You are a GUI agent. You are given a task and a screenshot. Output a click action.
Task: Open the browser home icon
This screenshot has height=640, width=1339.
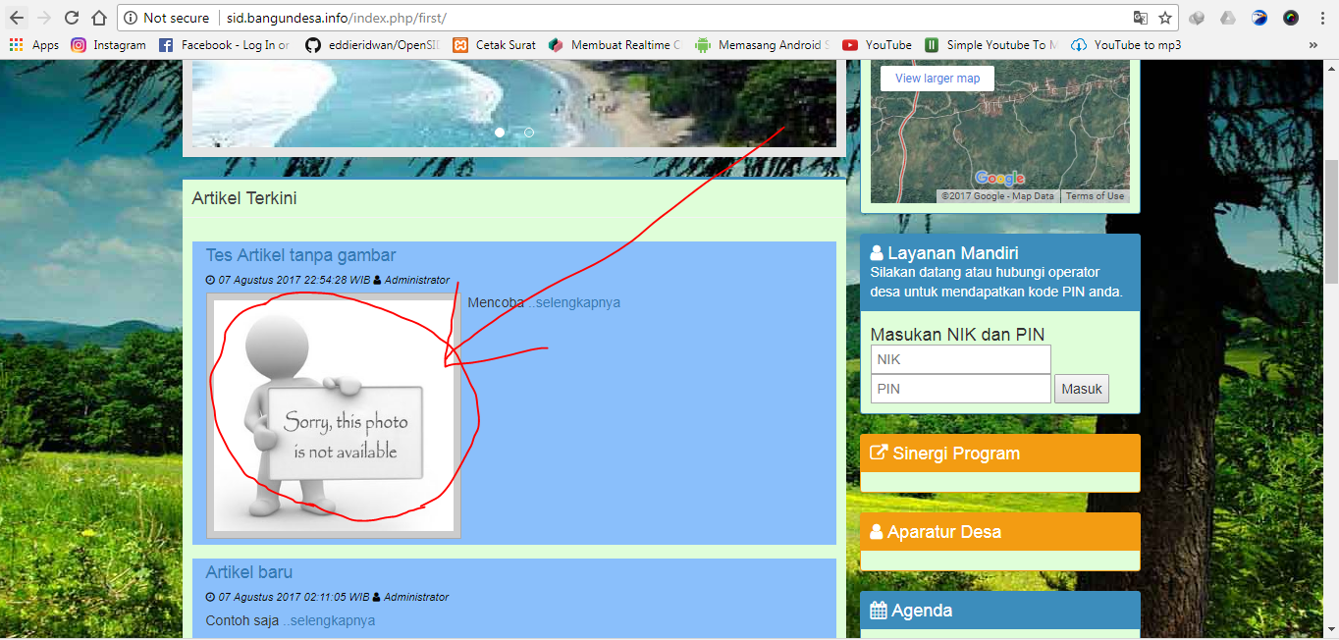97,17
